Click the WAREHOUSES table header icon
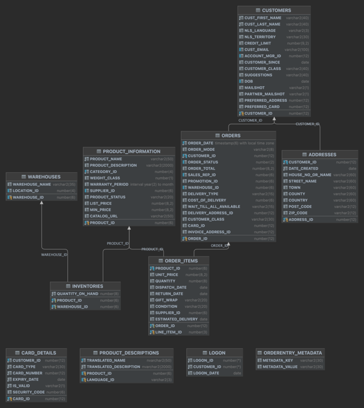Image resolution: width=364 pixels, height=408 pixels. [x=24, y=177]
